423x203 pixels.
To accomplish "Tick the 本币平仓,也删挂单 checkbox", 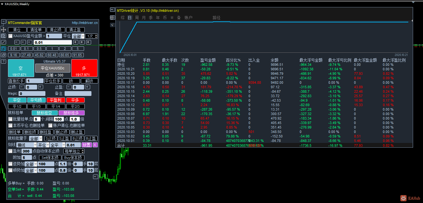I will pos(11,125).
